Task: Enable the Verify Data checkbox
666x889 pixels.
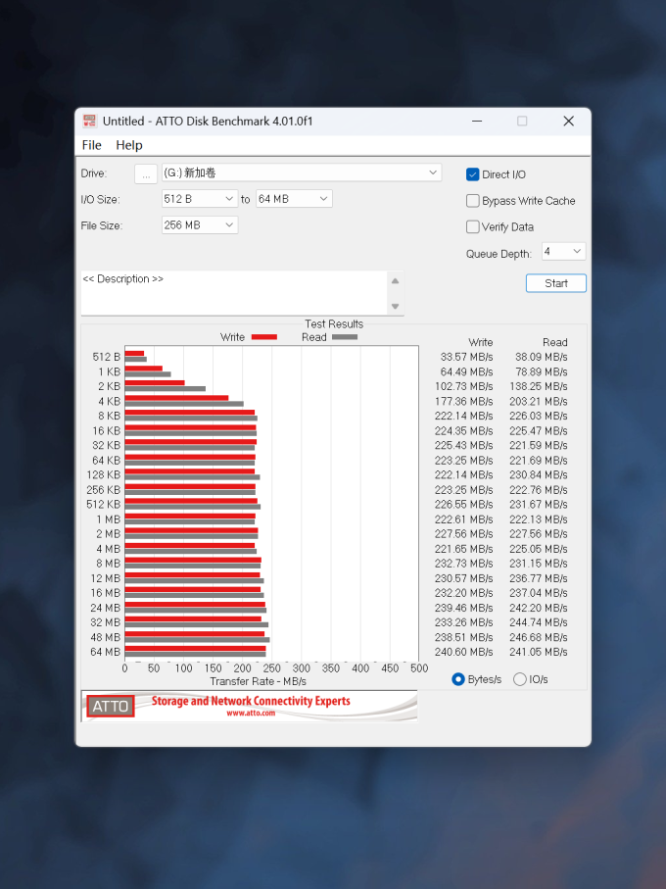Action: coord(473,226)
